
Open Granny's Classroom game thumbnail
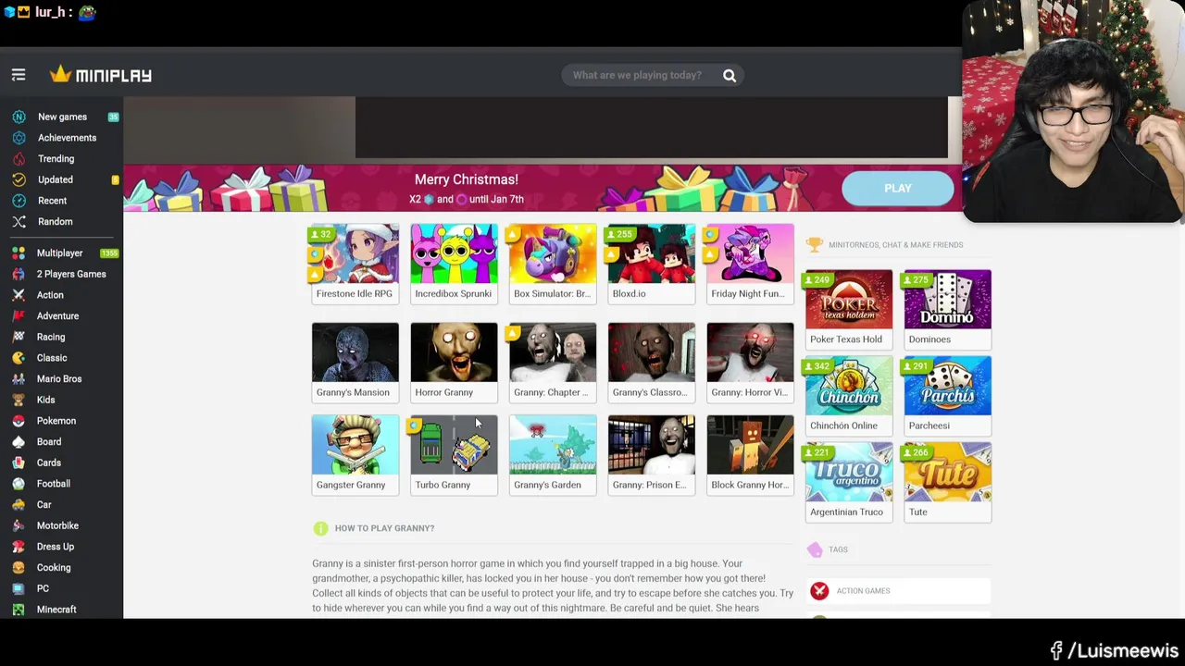(652, 363)
